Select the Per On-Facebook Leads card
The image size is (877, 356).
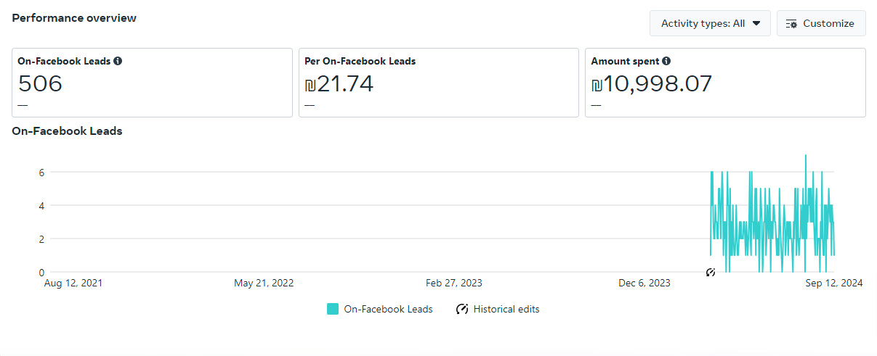(x=439, y=83)
